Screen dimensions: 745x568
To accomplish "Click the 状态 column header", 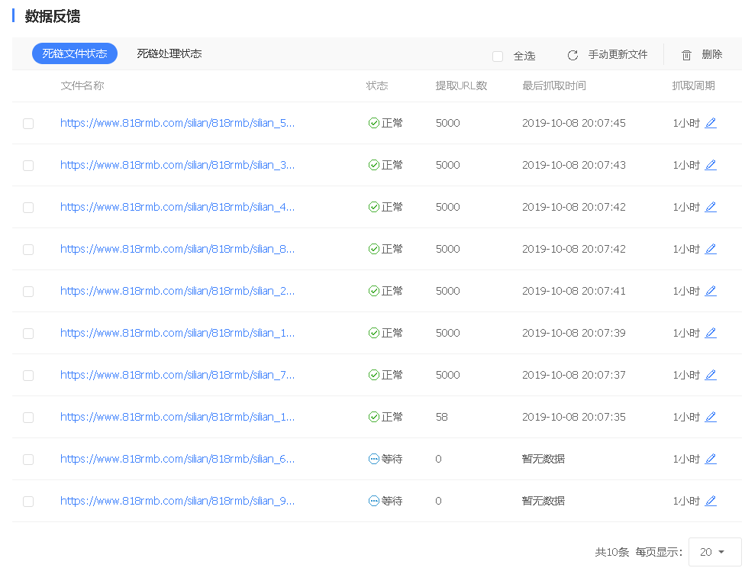I will click(377, 86).
